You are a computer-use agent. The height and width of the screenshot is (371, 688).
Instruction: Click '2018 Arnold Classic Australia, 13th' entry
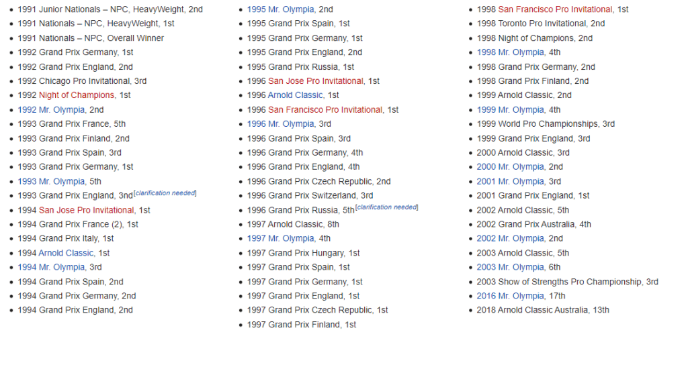click(x=543, y=310)
